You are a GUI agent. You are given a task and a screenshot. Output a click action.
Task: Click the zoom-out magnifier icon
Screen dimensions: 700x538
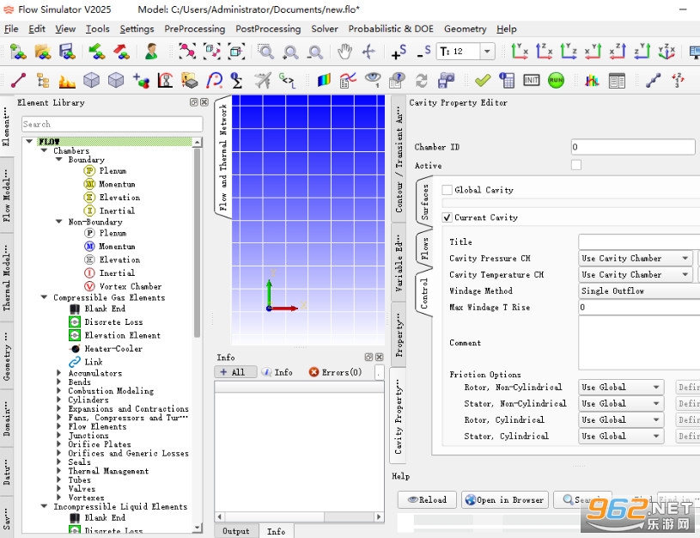315,52
